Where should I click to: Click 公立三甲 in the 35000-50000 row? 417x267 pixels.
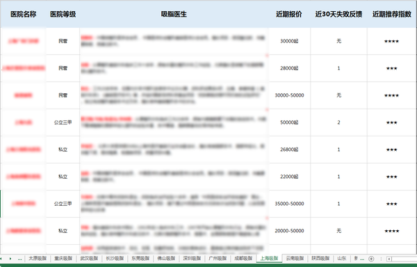click(x=63, y=204)
